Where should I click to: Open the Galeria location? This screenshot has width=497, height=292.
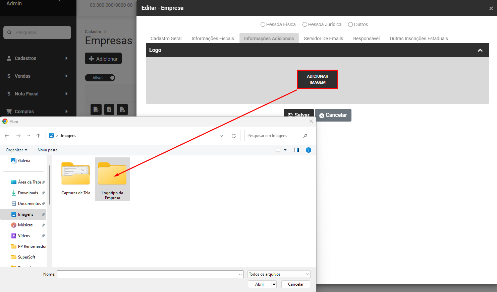point(23,161)
